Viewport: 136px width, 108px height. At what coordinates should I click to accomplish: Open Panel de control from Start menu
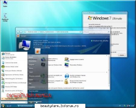33,91
